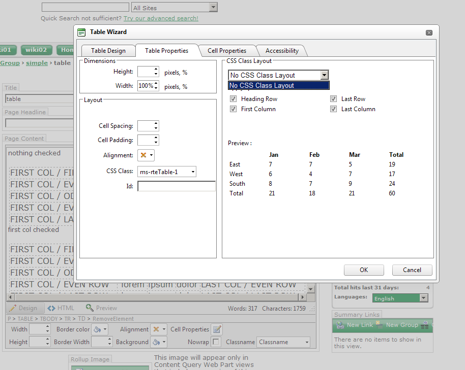
Task: Click the New Link icon in Summary Links
Action: [339, 325]
